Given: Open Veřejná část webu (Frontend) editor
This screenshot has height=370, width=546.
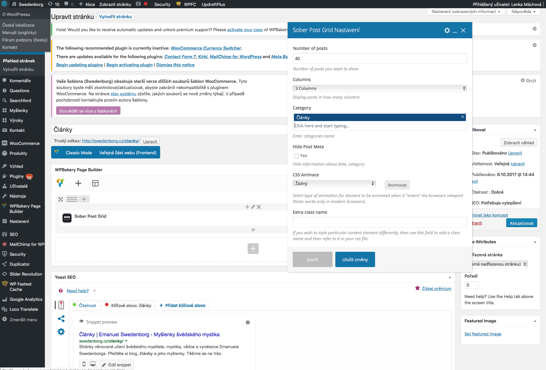Looking at the screenshot, I should pos(128,153).
